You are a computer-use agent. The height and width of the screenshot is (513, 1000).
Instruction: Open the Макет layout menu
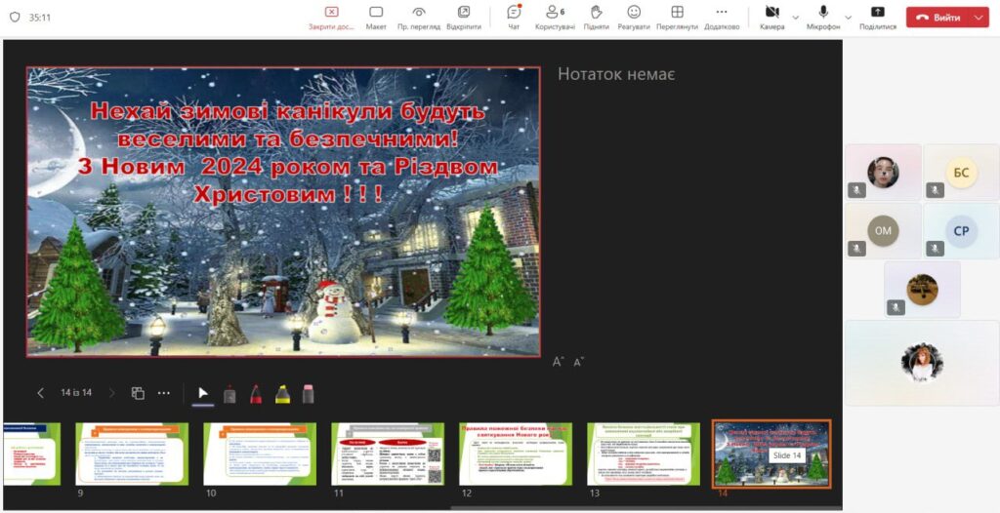(376, 17)
